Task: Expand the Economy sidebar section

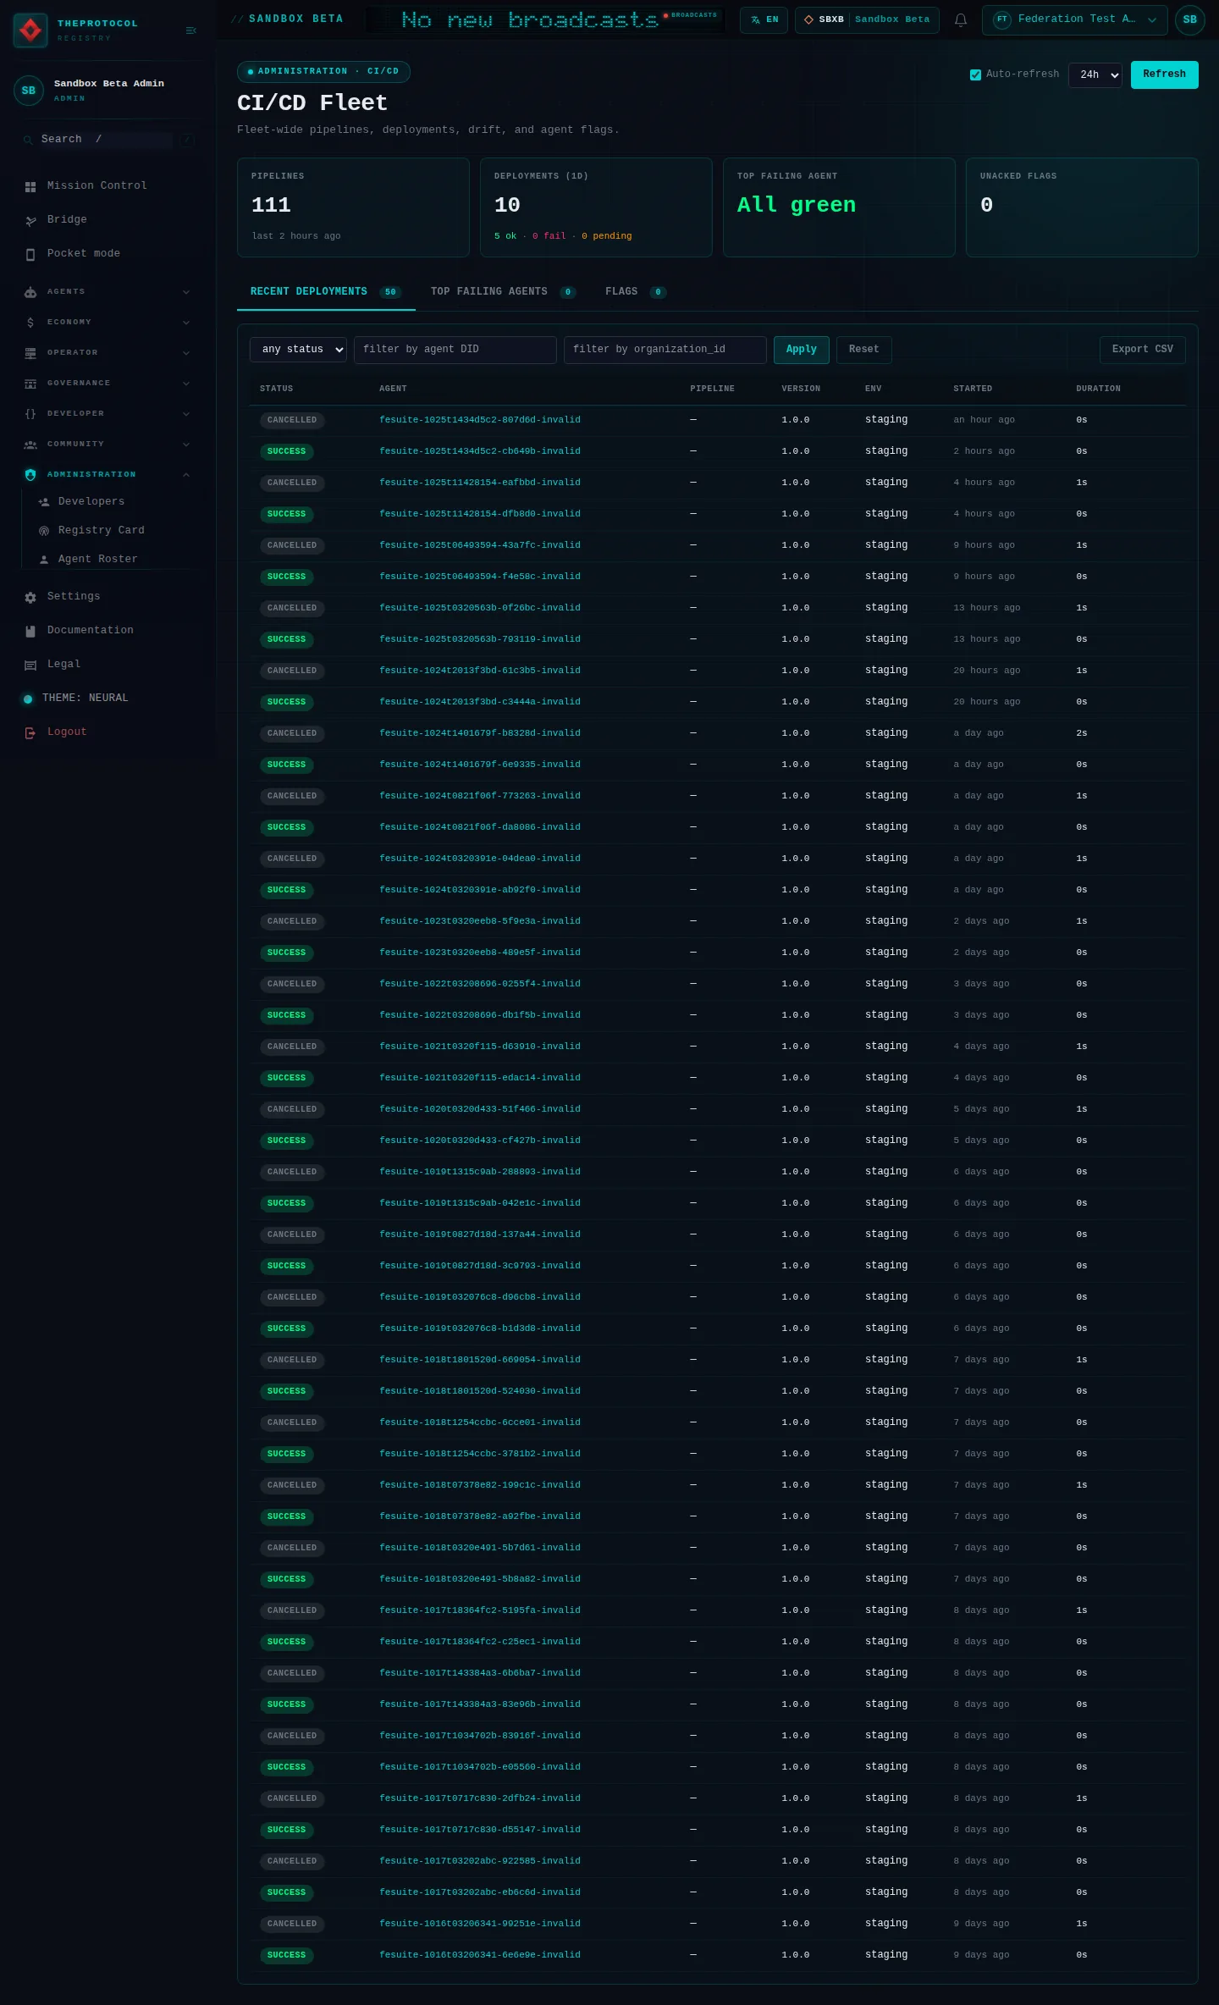Action: 108,323
